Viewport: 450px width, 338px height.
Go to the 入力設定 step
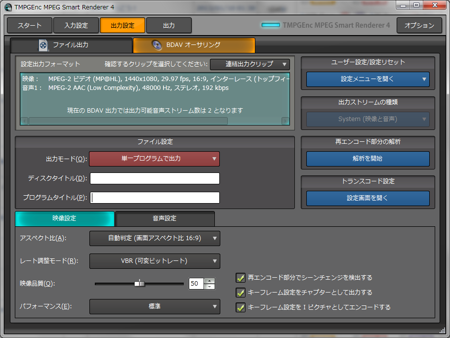pos(76,26)
